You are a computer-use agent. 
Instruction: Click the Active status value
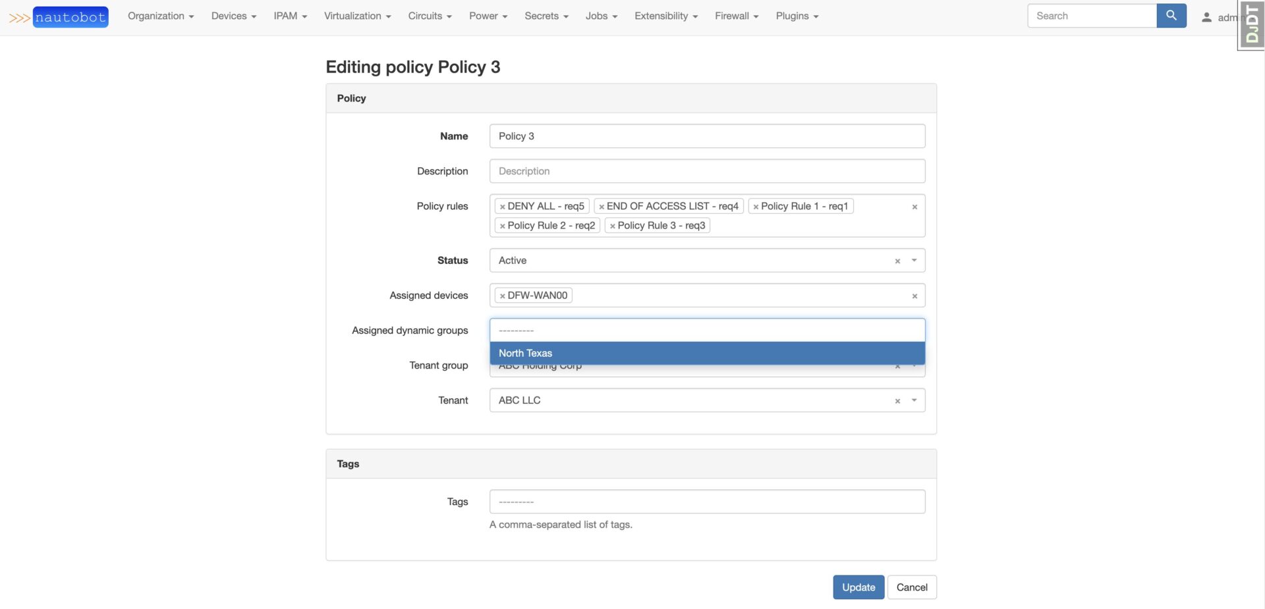tap(513, 261)
